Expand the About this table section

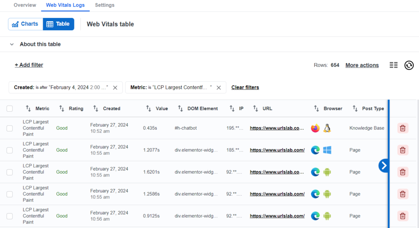[x=12, y=44]
